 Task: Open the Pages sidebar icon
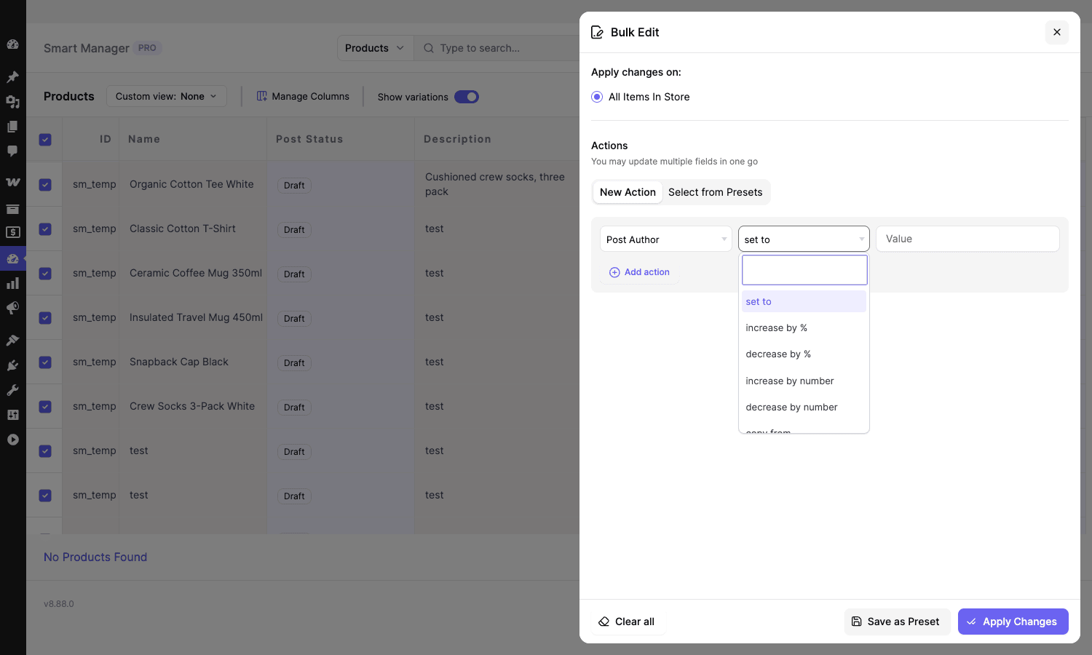point(12,127)
